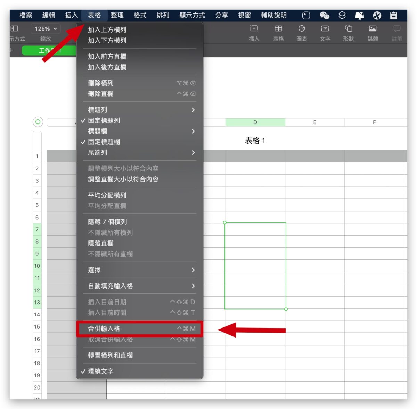
Task: Click the Media (媒體) toolbar icon
Action: pos(373,29)
